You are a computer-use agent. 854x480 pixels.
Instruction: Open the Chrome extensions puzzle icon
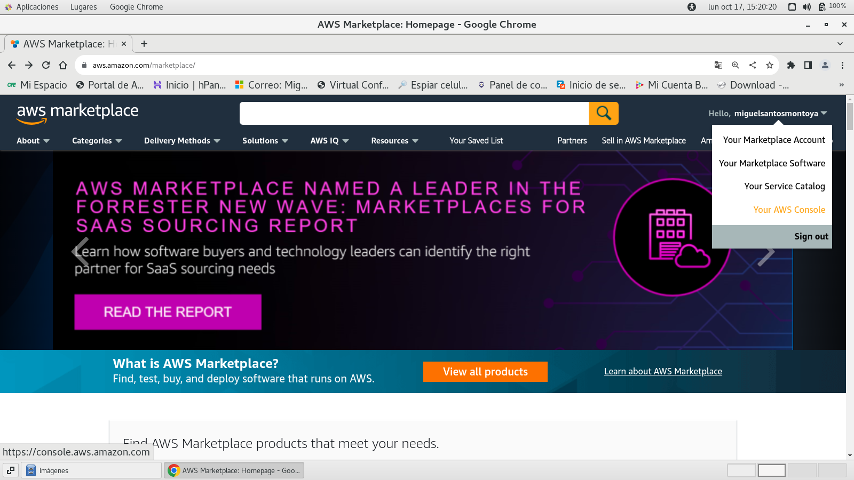pyautogui.click(x=791, y=65)
